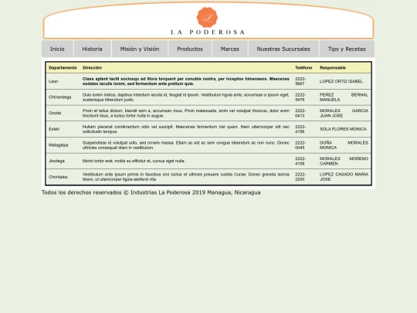Open the Inicio menu item

[57, 49]
